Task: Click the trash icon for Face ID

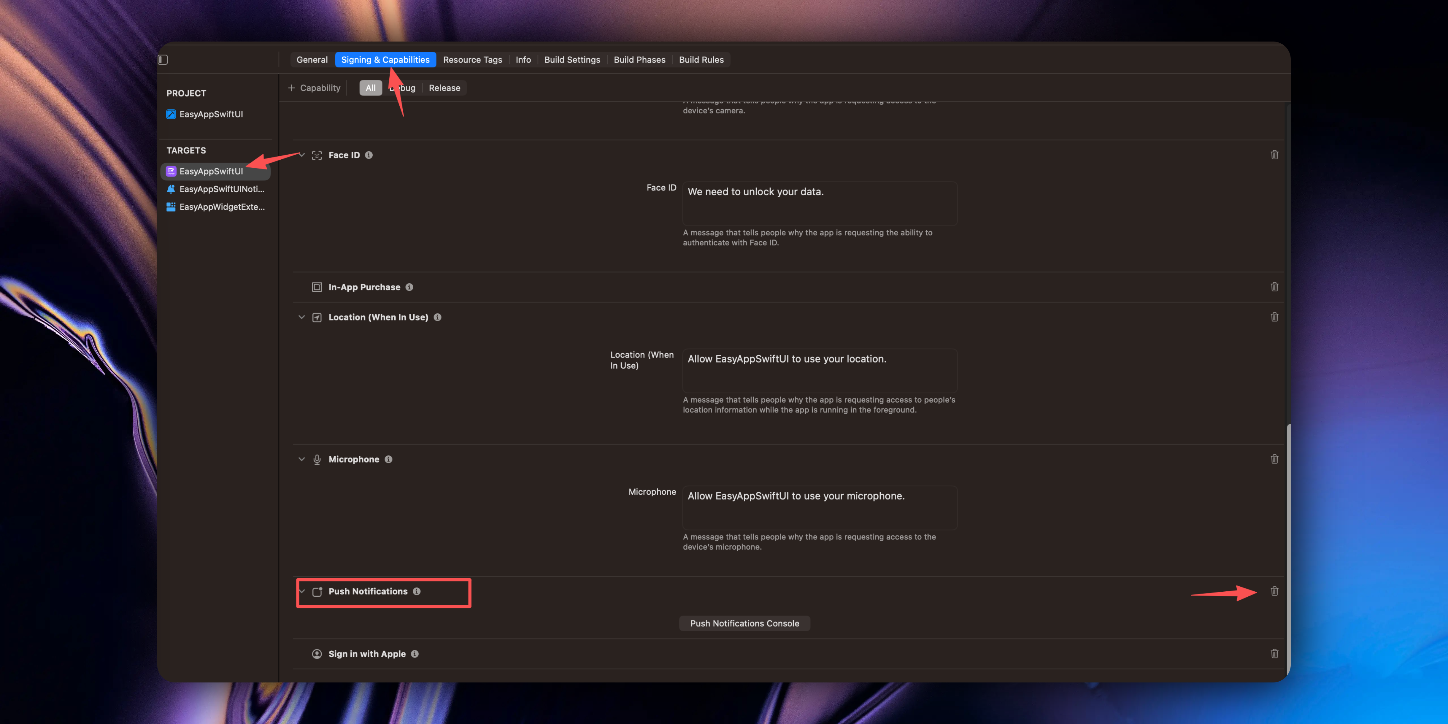Action: [1274, 155]
